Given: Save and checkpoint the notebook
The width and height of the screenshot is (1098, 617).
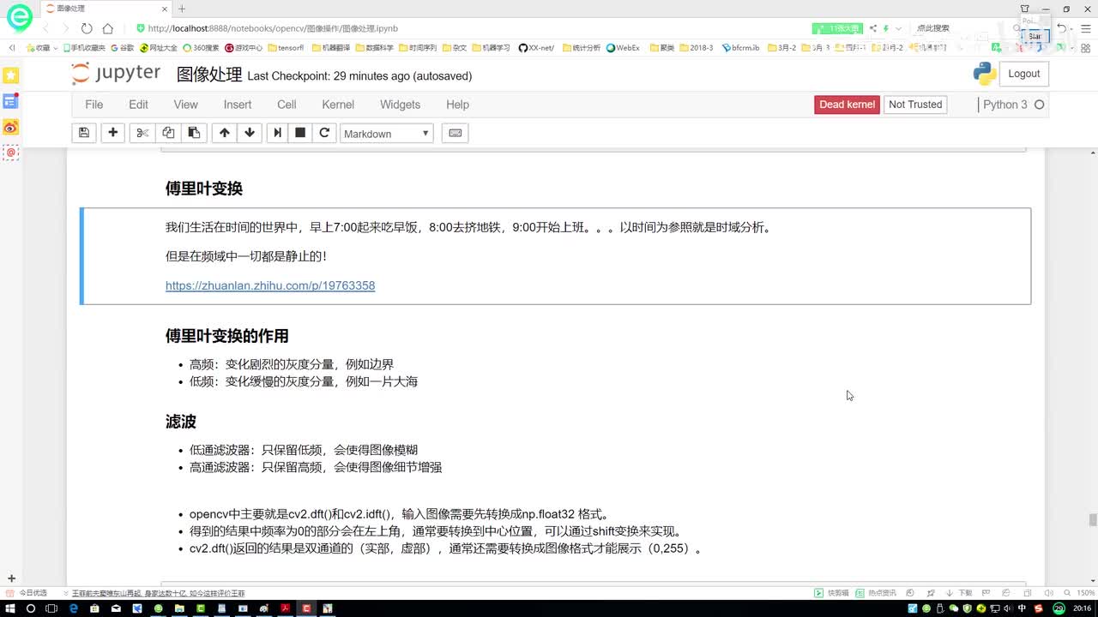Looking at the screenshot, I should point(84,133).
